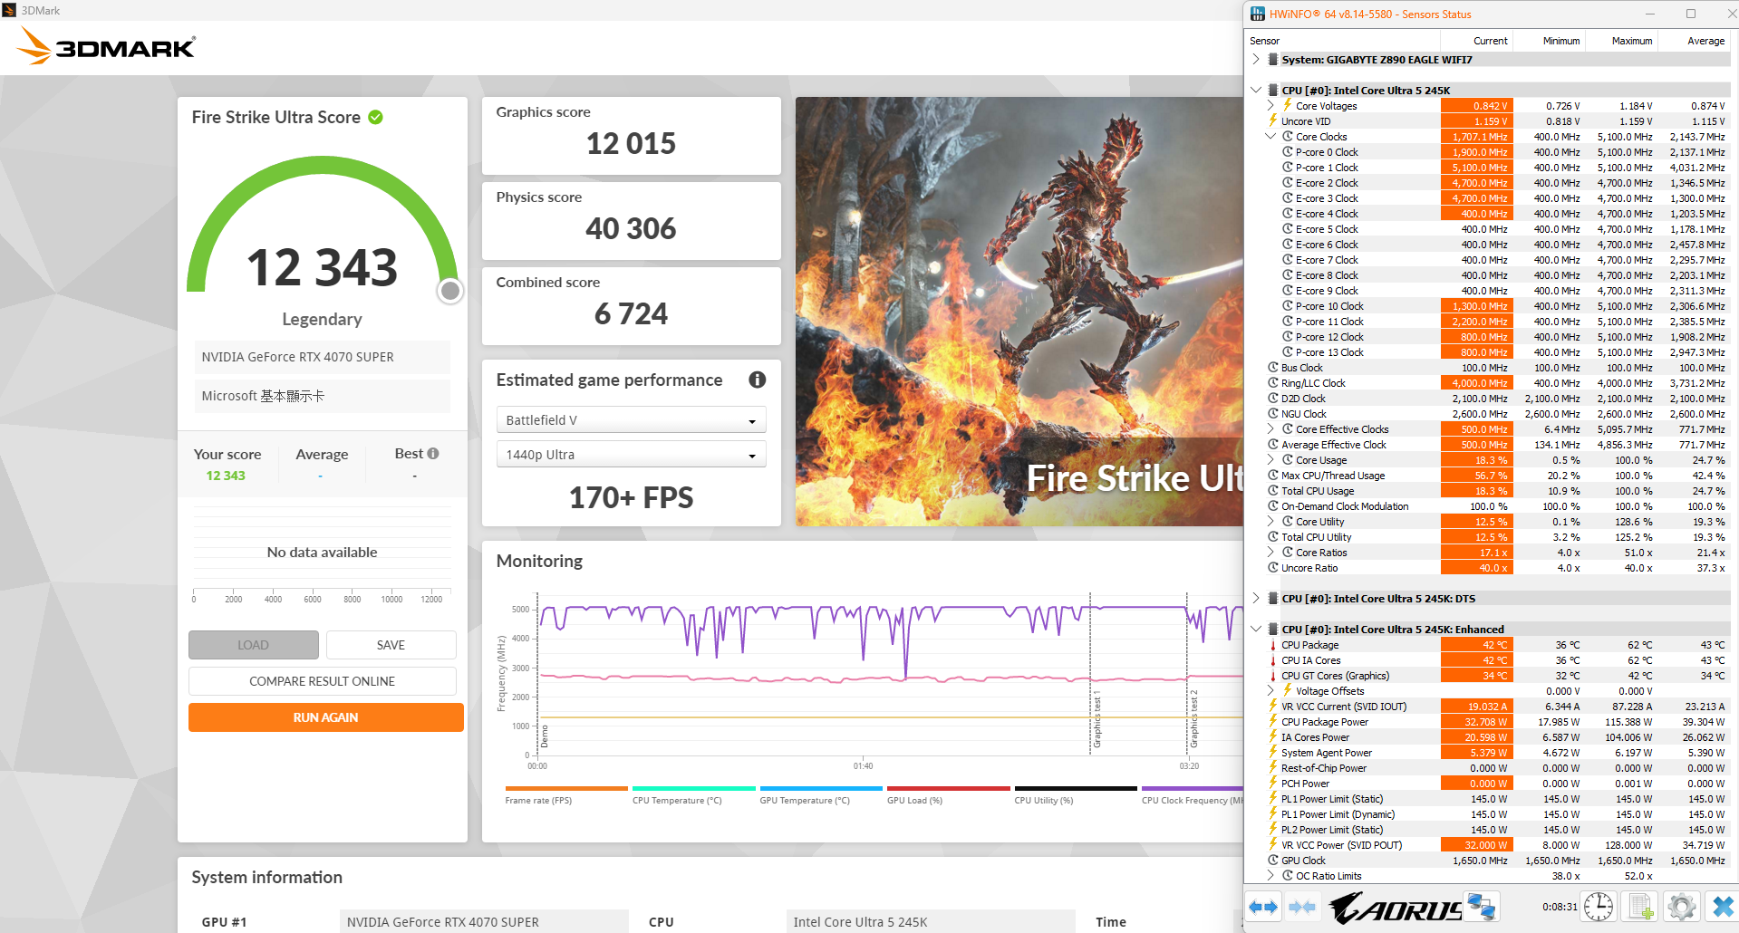Click the icon on the Ring/LLC Clock row
This screenshot has width=1739, height=933.
pyautogui.click(x=1272, y=383)
